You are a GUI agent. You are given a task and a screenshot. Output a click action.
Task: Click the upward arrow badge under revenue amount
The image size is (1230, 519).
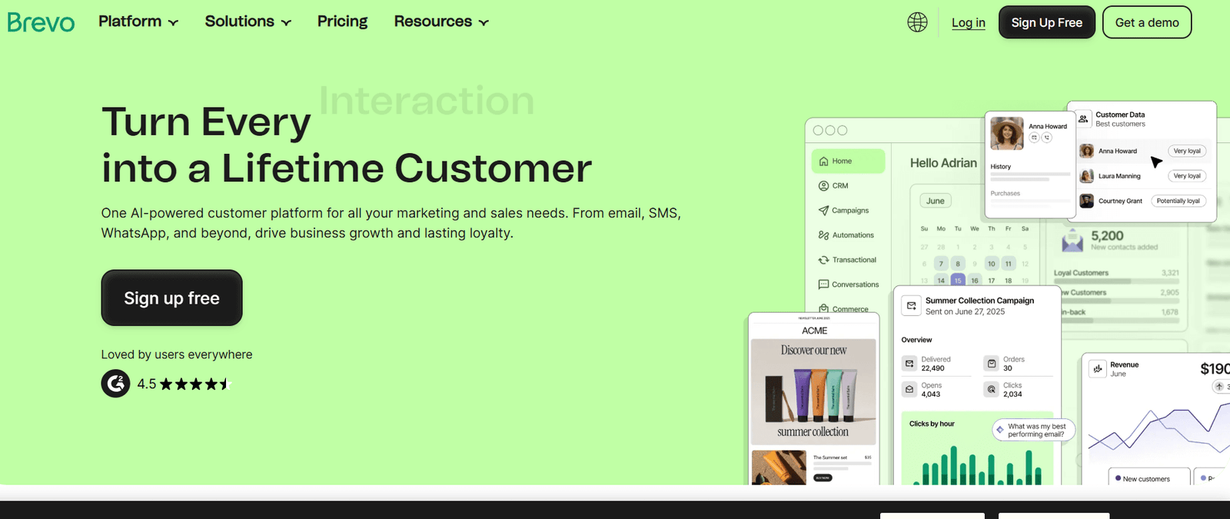(x=1219, y=387)
